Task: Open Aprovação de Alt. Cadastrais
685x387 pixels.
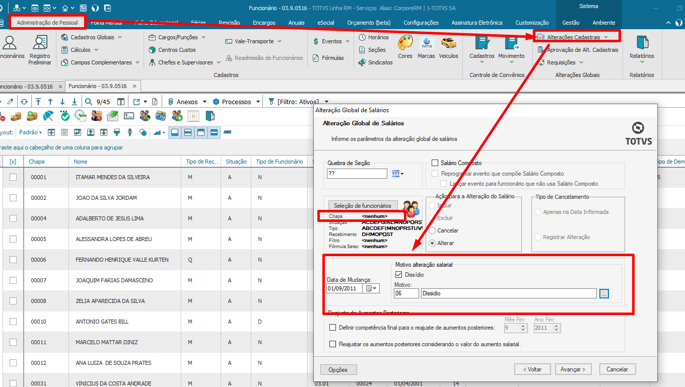Action: (578, 50)
